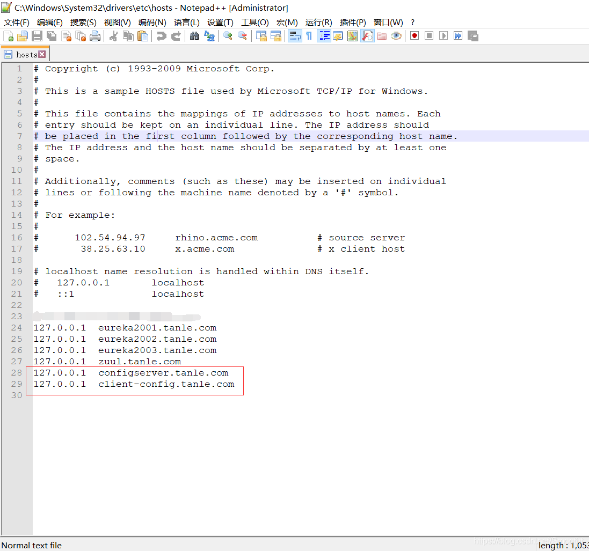Toggle Show all characters pilcrow icon

tap(309, 36)
